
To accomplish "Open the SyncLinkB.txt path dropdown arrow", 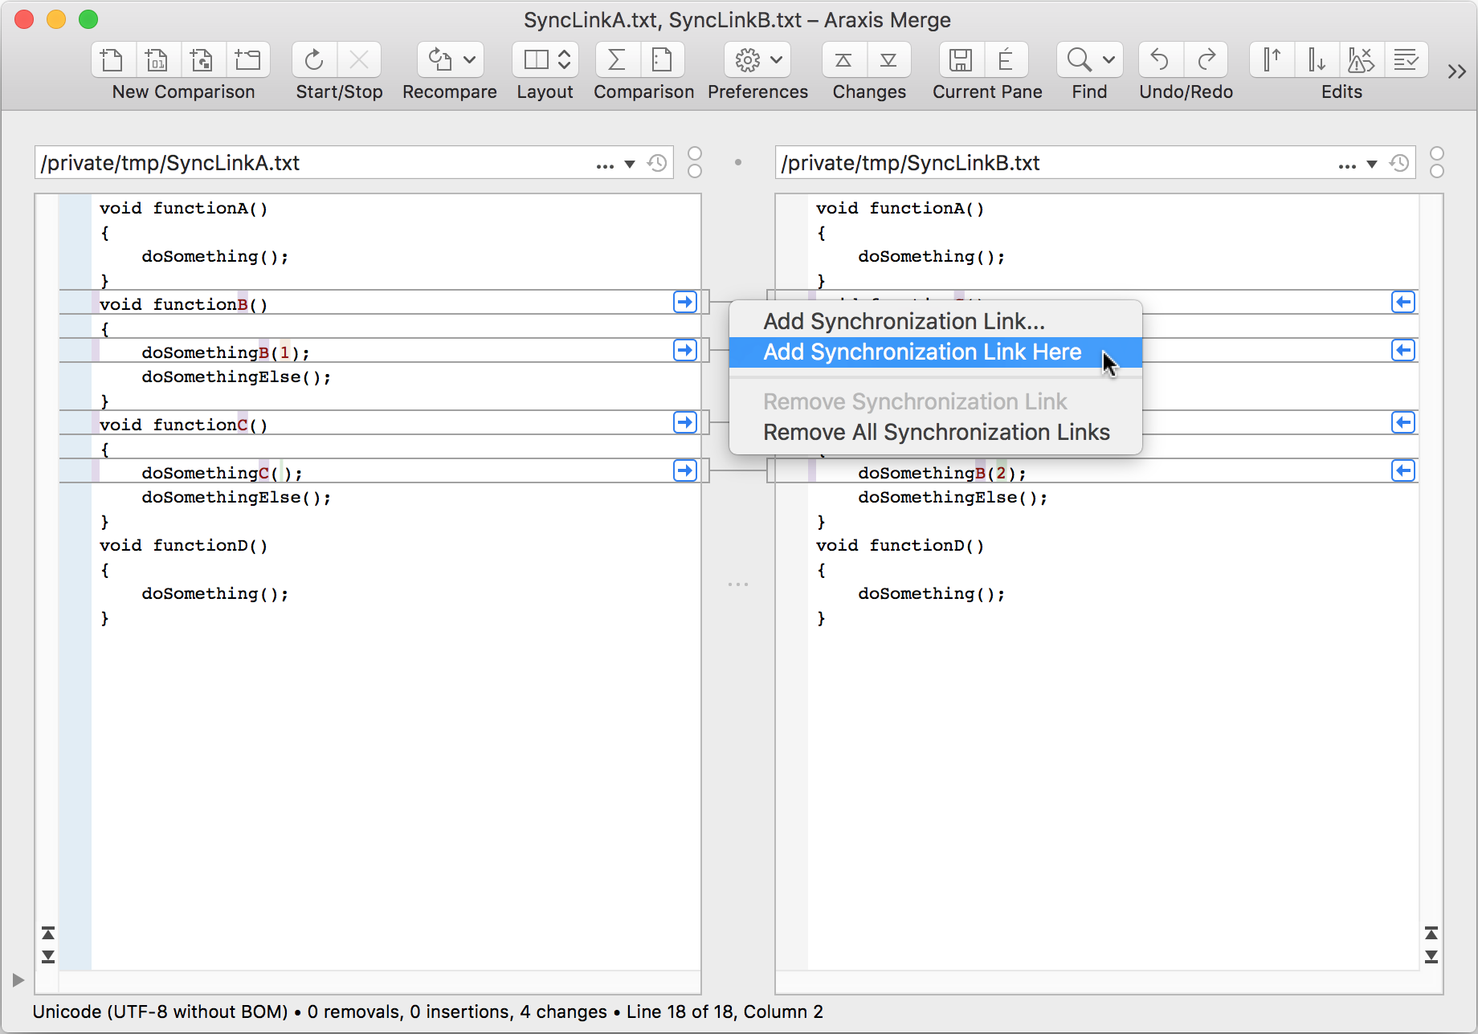I will click(1370, 163).
